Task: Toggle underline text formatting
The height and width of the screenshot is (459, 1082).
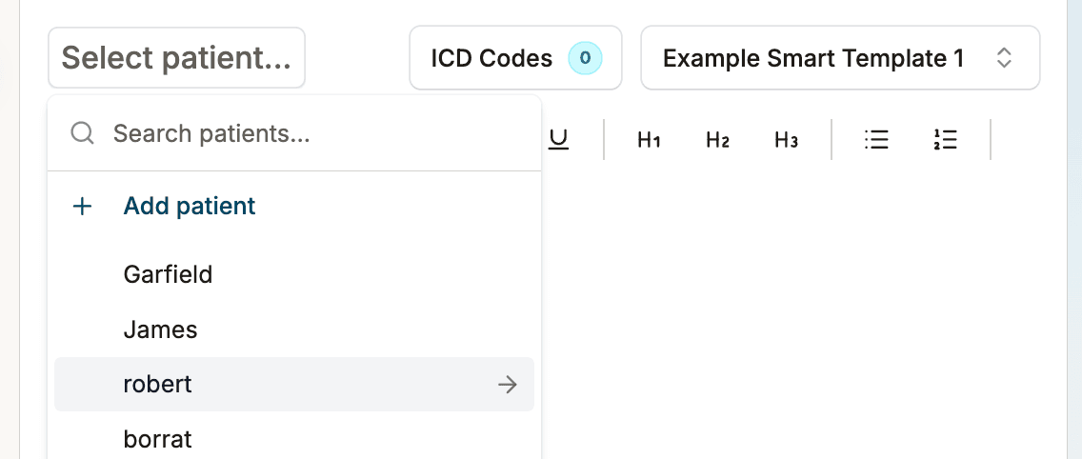Action: coord(559,140)
